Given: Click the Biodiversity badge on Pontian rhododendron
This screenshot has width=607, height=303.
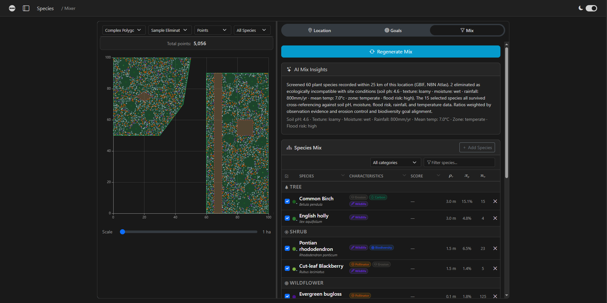Looking at the screenshot, I should tap(381, 247).
